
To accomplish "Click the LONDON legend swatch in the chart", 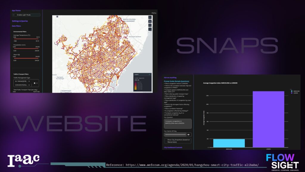I will point(292,93).
